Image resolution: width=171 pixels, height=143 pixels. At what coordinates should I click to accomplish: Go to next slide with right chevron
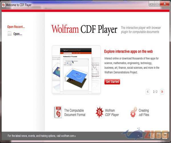pos(162,92)
